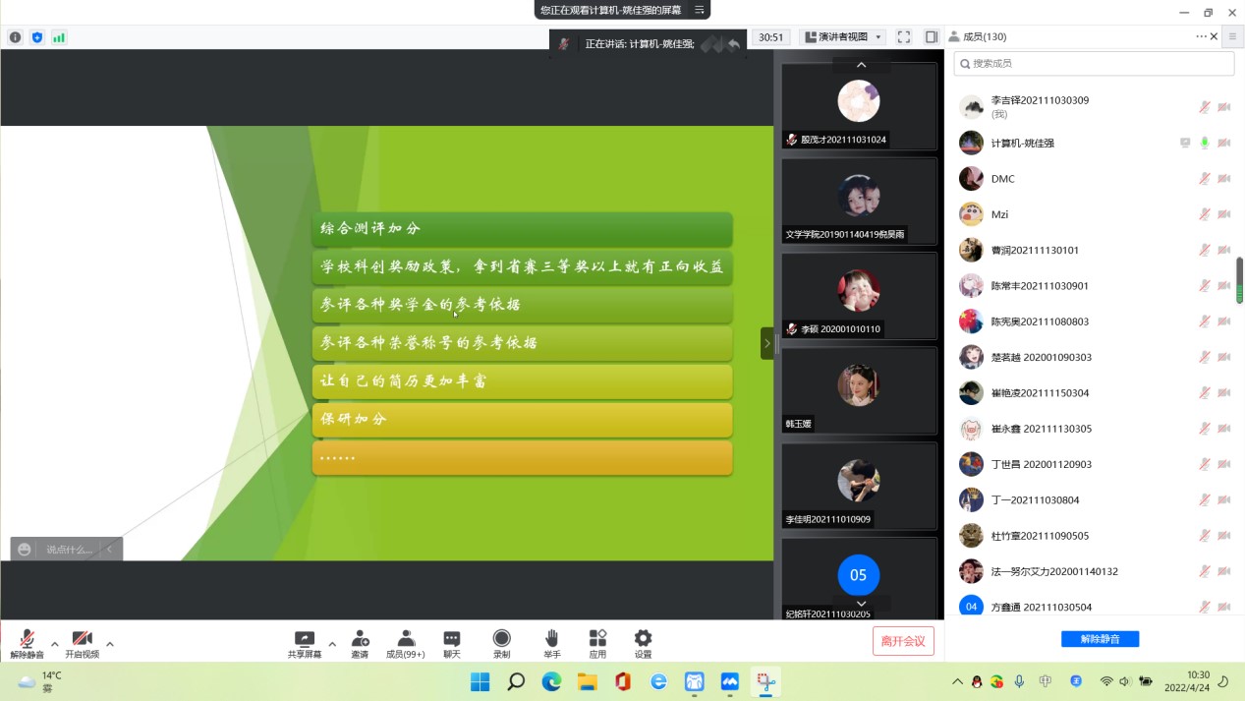Select 李佳明202111010909 video thumbnail
This screenshot has width=1245, height=701.
(860, 487)
